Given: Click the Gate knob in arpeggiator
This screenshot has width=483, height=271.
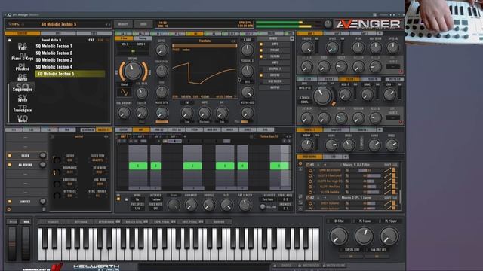Looking at the screenshot, I should pyautogui.click(x=226, y=205).
